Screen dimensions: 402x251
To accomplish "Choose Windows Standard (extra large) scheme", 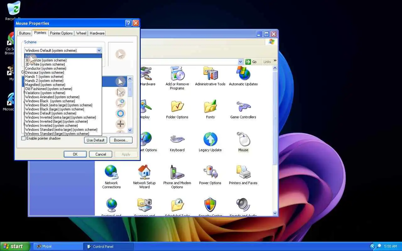I will (63, 130).
